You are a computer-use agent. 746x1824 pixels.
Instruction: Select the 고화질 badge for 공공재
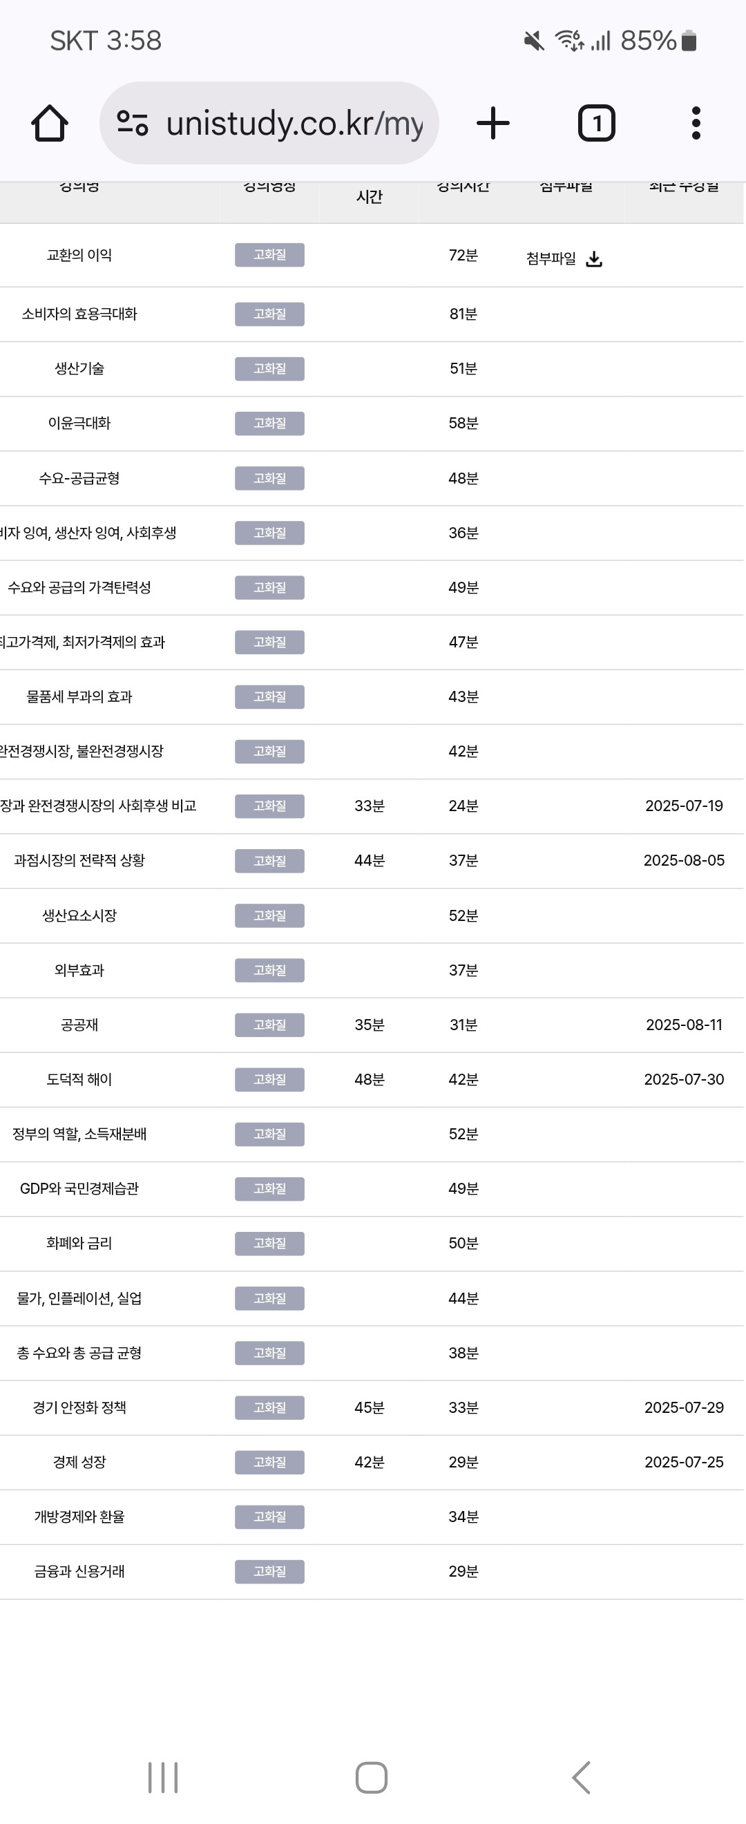(x=269, y=1025)
